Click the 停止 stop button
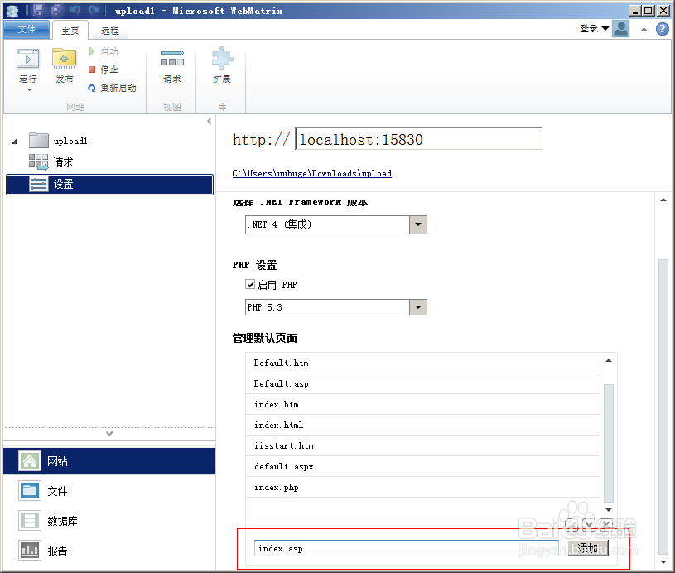The width and height of the screenshot is (675, 573). click(104, 70)
